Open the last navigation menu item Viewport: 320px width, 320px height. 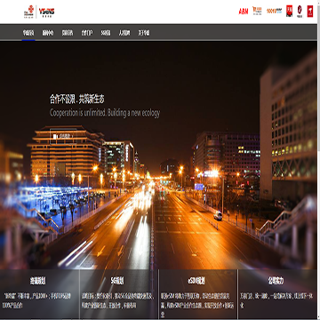coord(144,33)
